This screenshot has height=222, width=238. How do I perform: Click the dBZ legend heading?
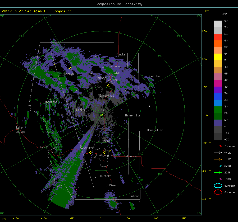pyautogui.click(x=224, y=14)
